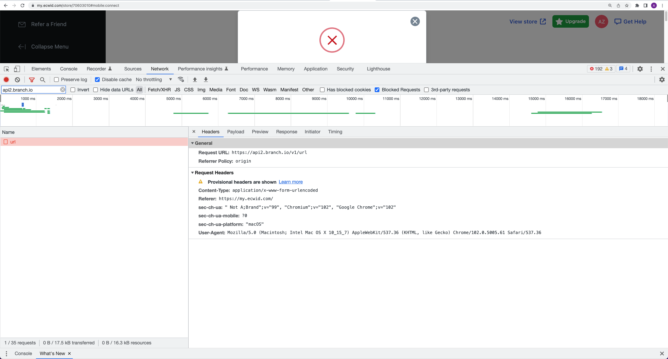Viewport: 668px width, 359px height.
Task: Check the Hide data URLs checkbox
Action: click(x=96, y=89)
